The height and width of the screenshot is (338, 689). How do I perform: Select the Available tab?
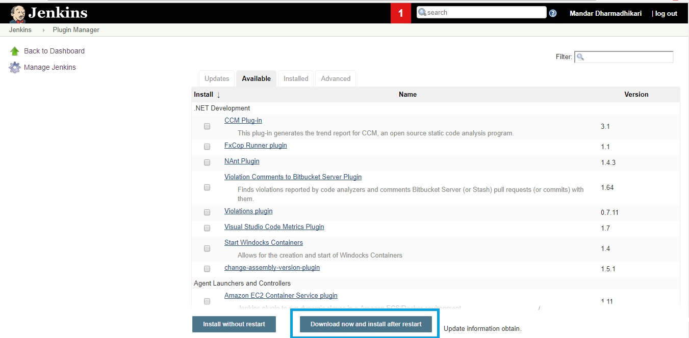coord(256,78)
